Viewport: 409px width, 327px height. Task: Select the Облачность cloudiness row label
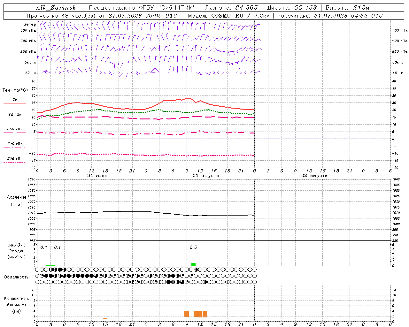pyautogui.click(x=16, y=277)
